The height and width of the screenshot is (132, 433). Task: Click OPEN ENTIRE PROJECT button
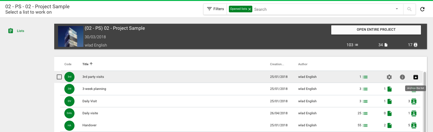point(376,30)
